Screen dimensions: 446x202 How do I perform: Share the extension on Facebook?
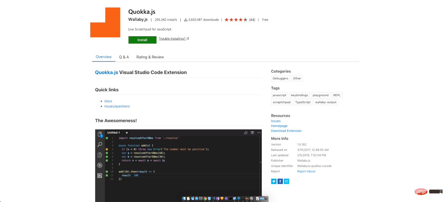(x=280, y=181)
